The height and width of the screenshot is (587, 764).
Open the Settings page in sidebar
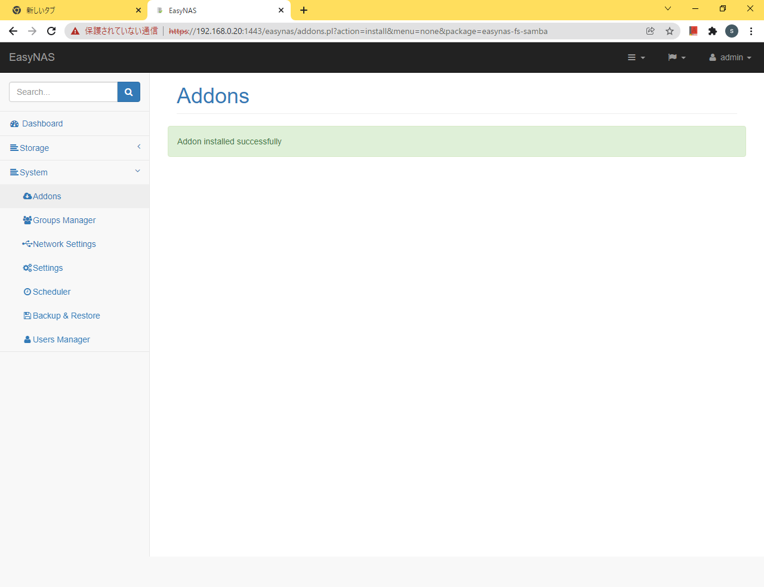pos(48,268)
